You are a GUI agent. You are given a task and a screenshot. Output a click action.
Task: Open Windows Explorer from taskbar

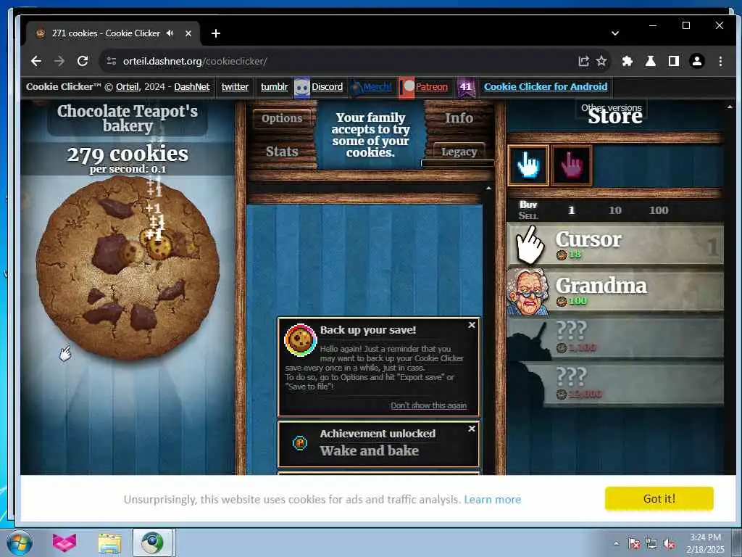(x=110, y=543)
